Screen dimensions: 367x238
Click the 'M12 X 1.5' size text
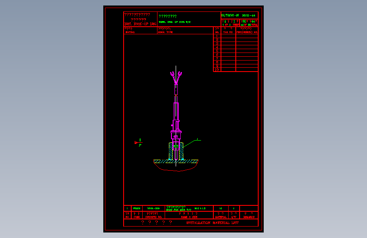(200, 208)
